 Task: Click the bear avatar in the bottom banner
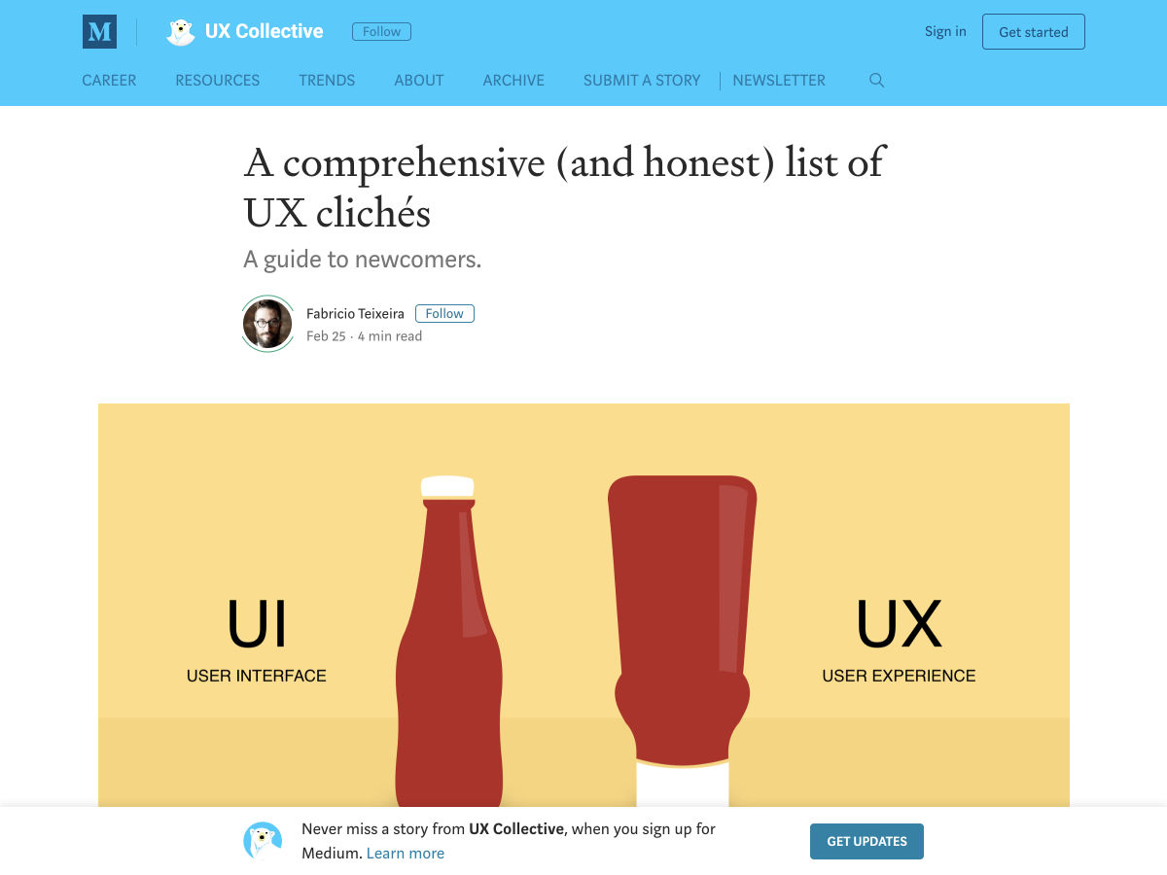pyautogui.click(x=263, y=841)
